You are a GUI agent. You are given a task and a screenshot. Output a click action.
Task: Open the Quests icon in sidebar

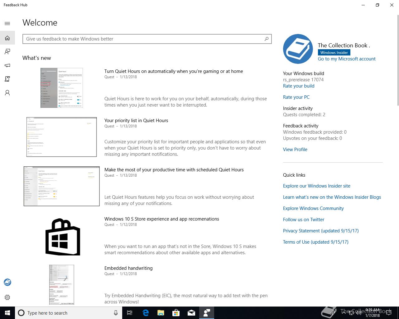click(7, 79)
